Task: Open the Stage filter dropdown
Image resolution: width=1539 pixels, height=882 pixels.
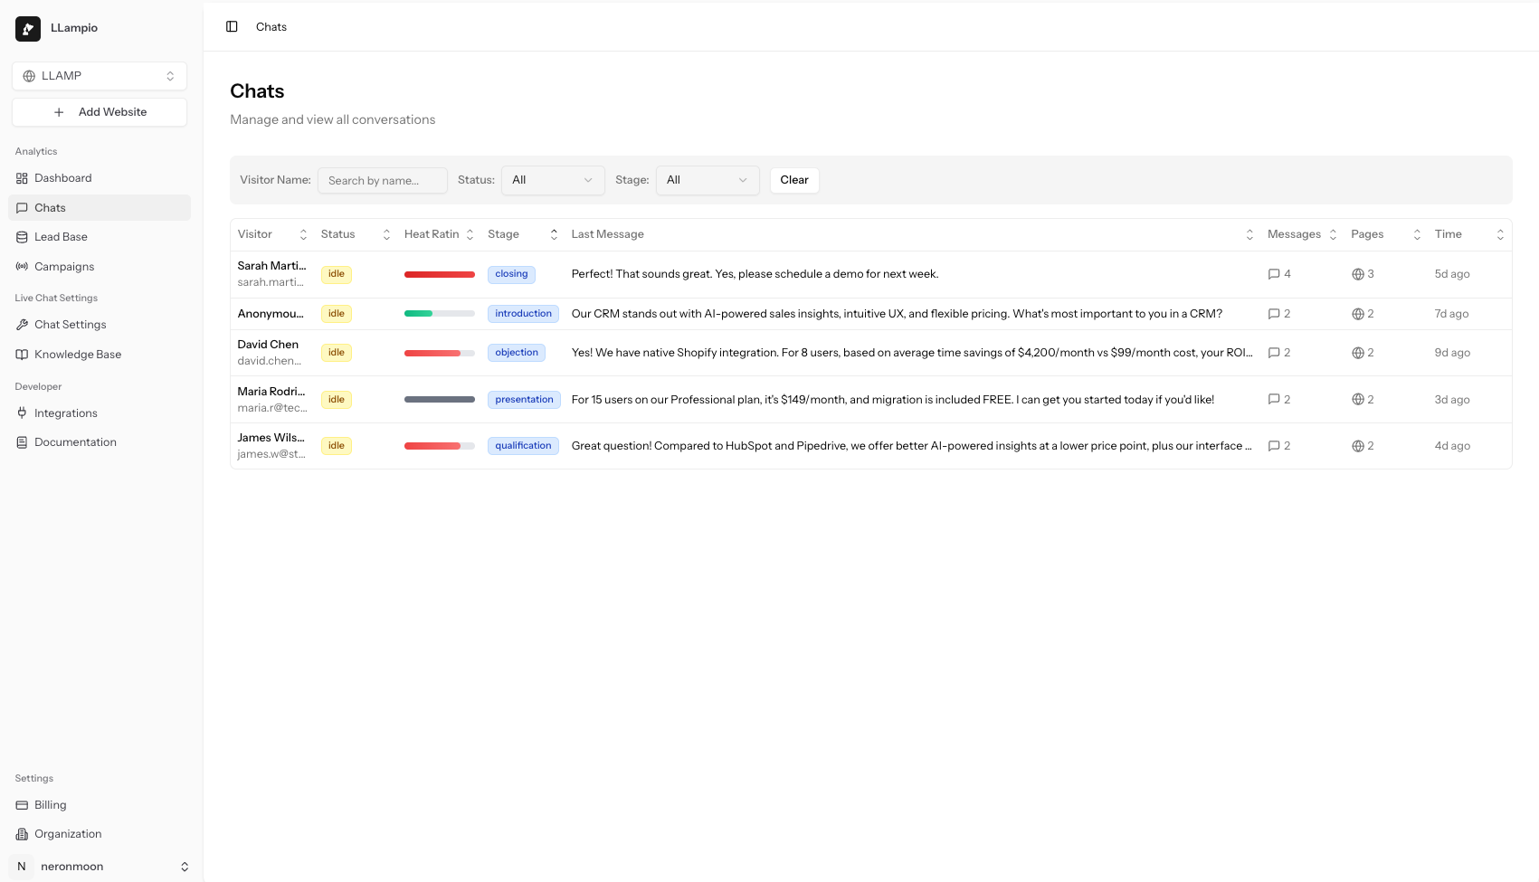Action: tap(707, 180)
